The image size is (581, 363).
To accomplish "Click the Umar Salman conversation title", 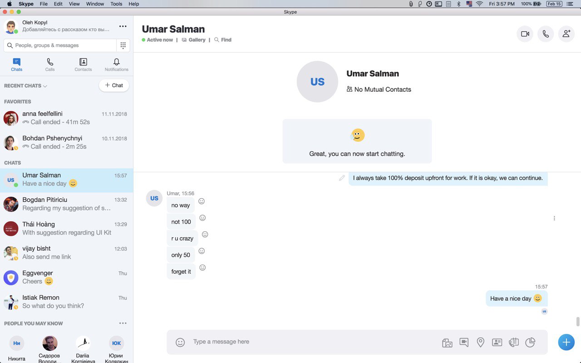I will click(x=173, y=29).
